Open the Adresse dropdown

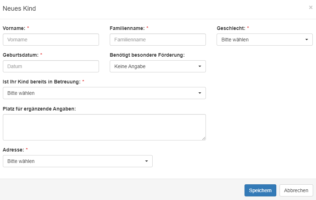(78, 161)
